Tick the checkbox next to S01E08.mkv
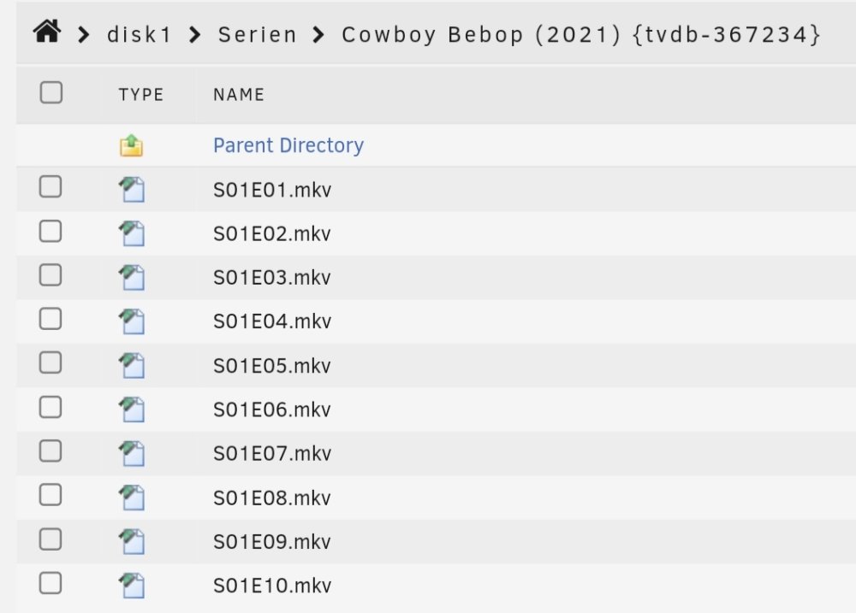The height and width of the screenshot is (613, 856). pyautogui.click(x=51, y=495)
